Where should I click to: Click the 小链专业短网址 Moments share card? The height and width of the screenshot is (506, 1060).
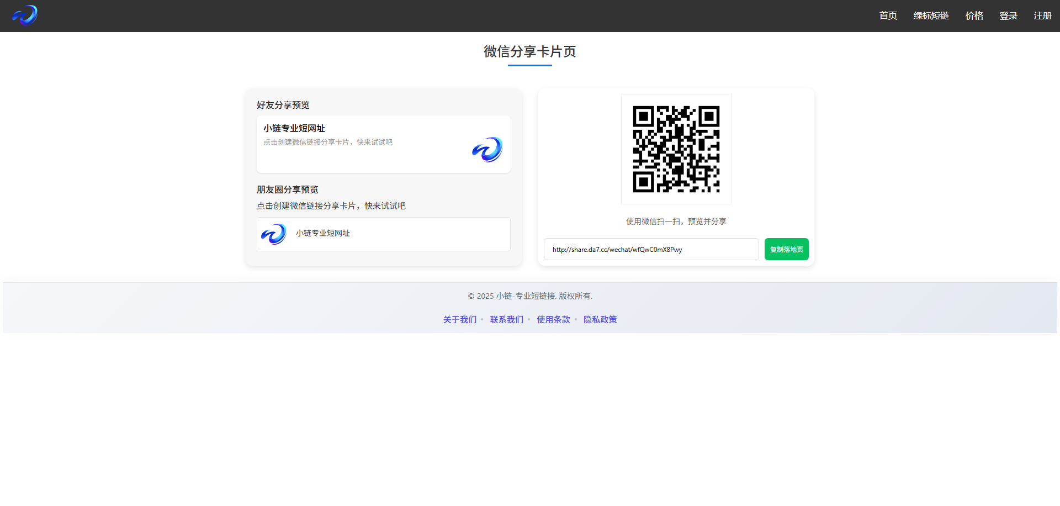pos(383,234)
